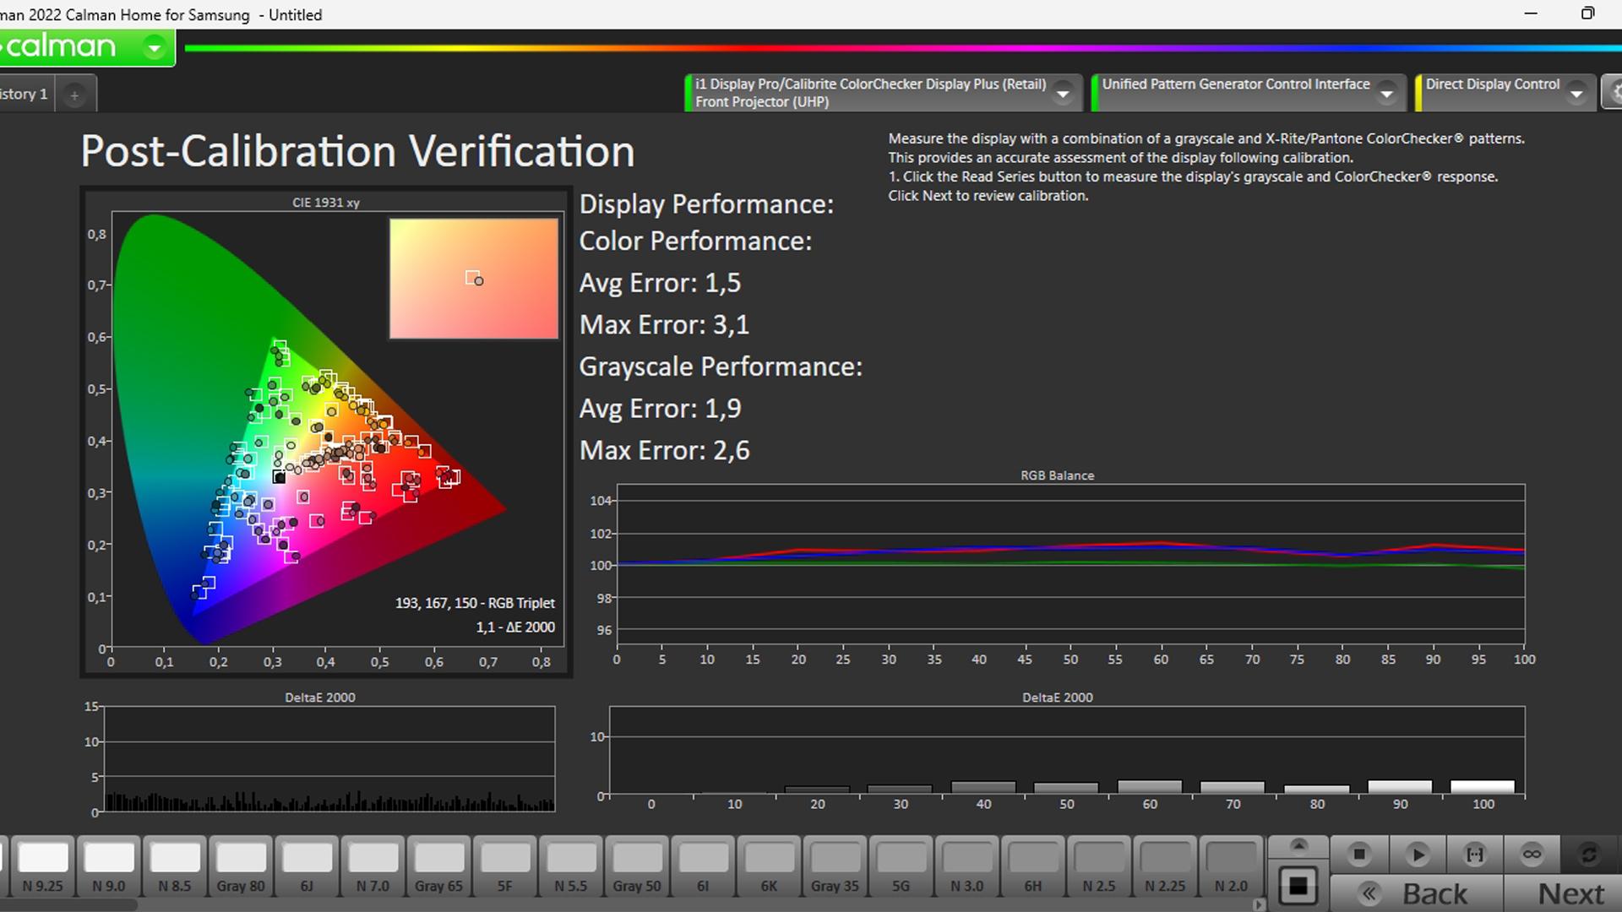
Task: Click the large black square pattern icon
Action: point(1298,887)
